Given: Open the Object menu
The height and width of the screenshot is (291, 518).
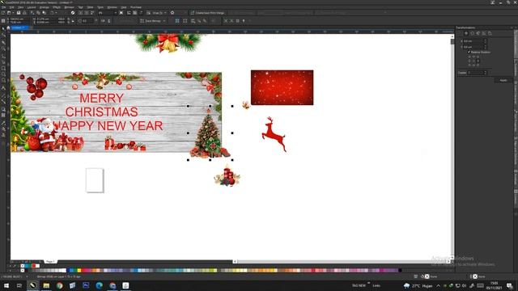Looking at the screenshot, I should coord(44,7).
